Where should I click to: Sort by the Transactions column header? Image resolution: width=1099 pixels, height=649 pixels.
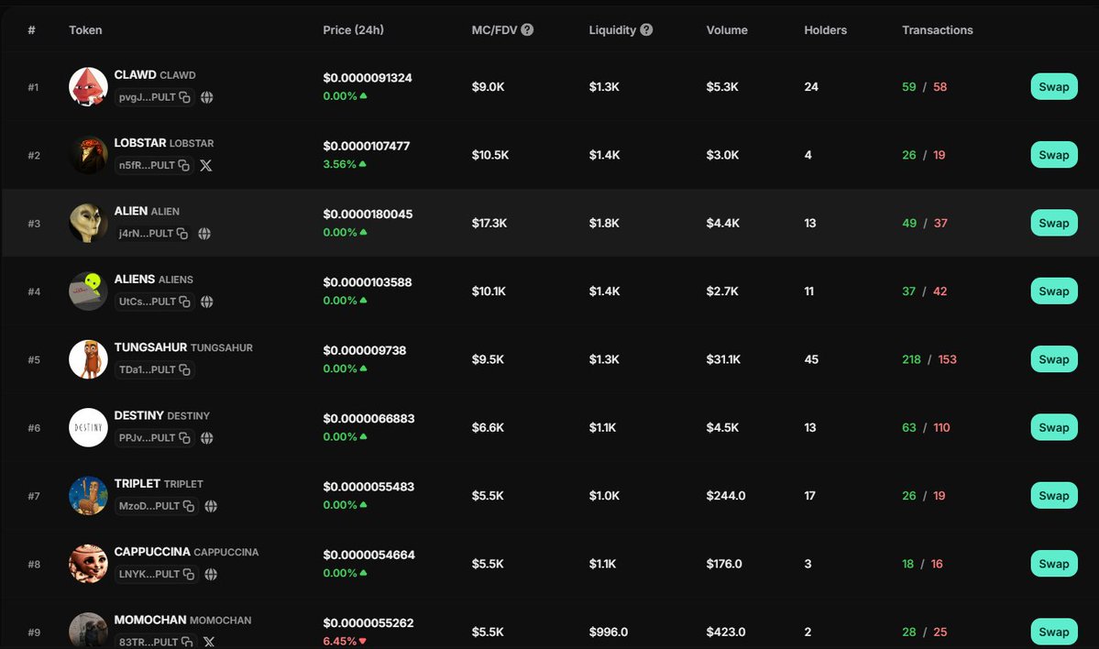[937, 30]
